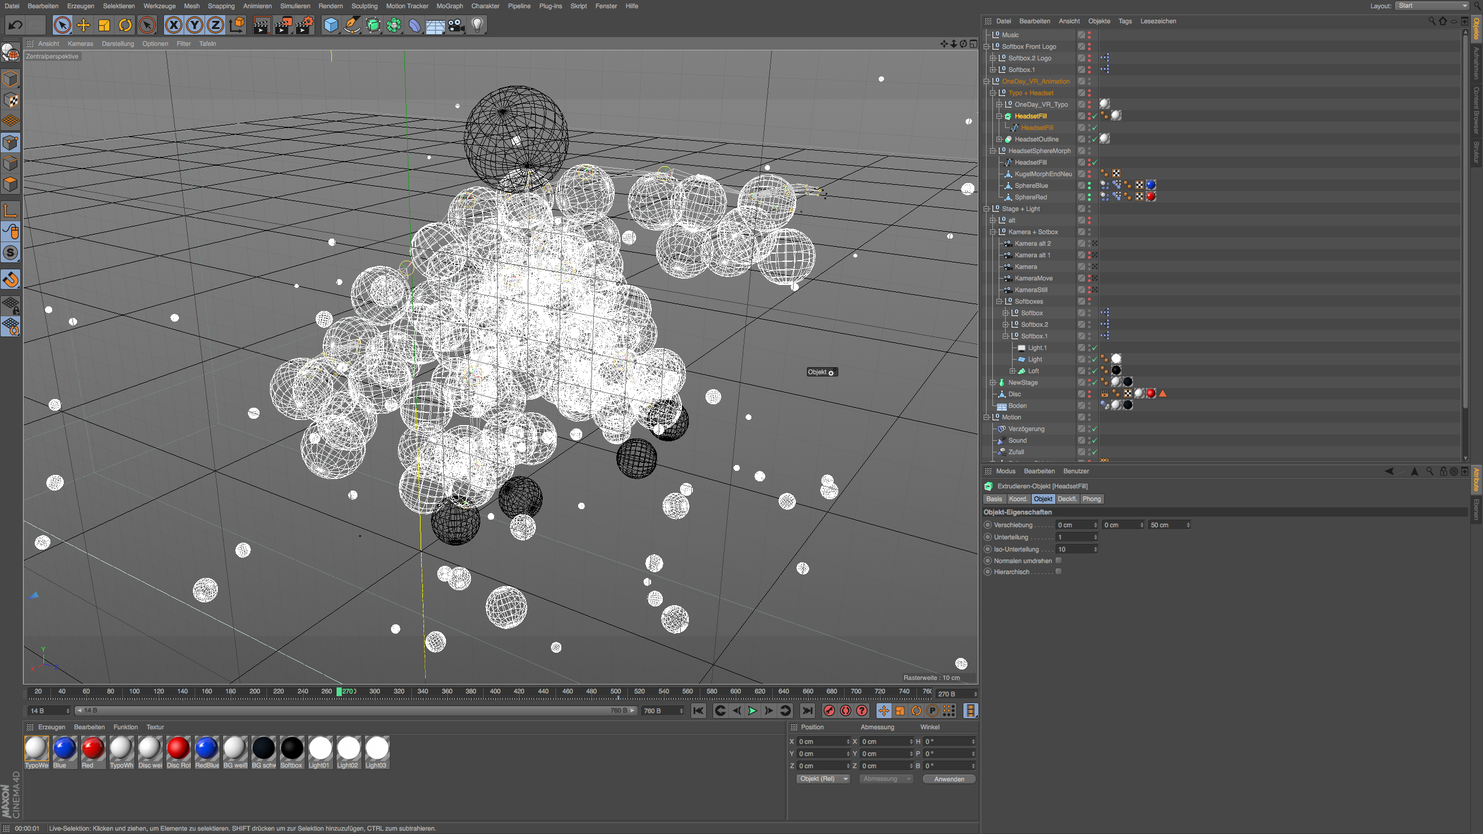Lock the X axis
This screenshot has height=834, width=1483.
pos(173,25)
